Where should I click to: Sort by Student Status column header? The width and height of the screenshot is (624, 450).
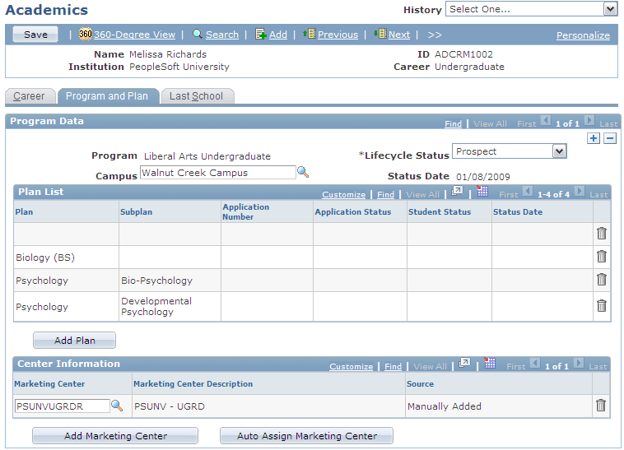click(x=440, y=212)
